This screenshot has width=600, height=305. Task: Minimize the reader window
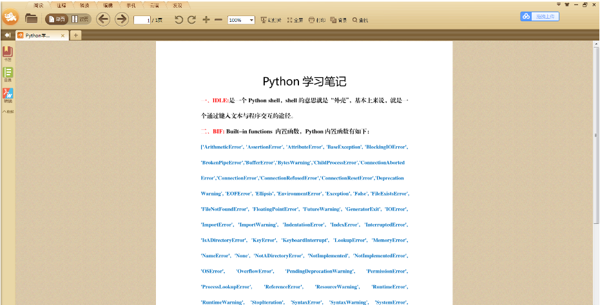[576, 5]
